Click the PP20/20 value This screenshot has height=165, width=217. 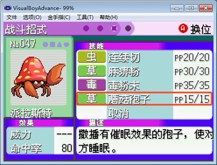click(192, 57)
